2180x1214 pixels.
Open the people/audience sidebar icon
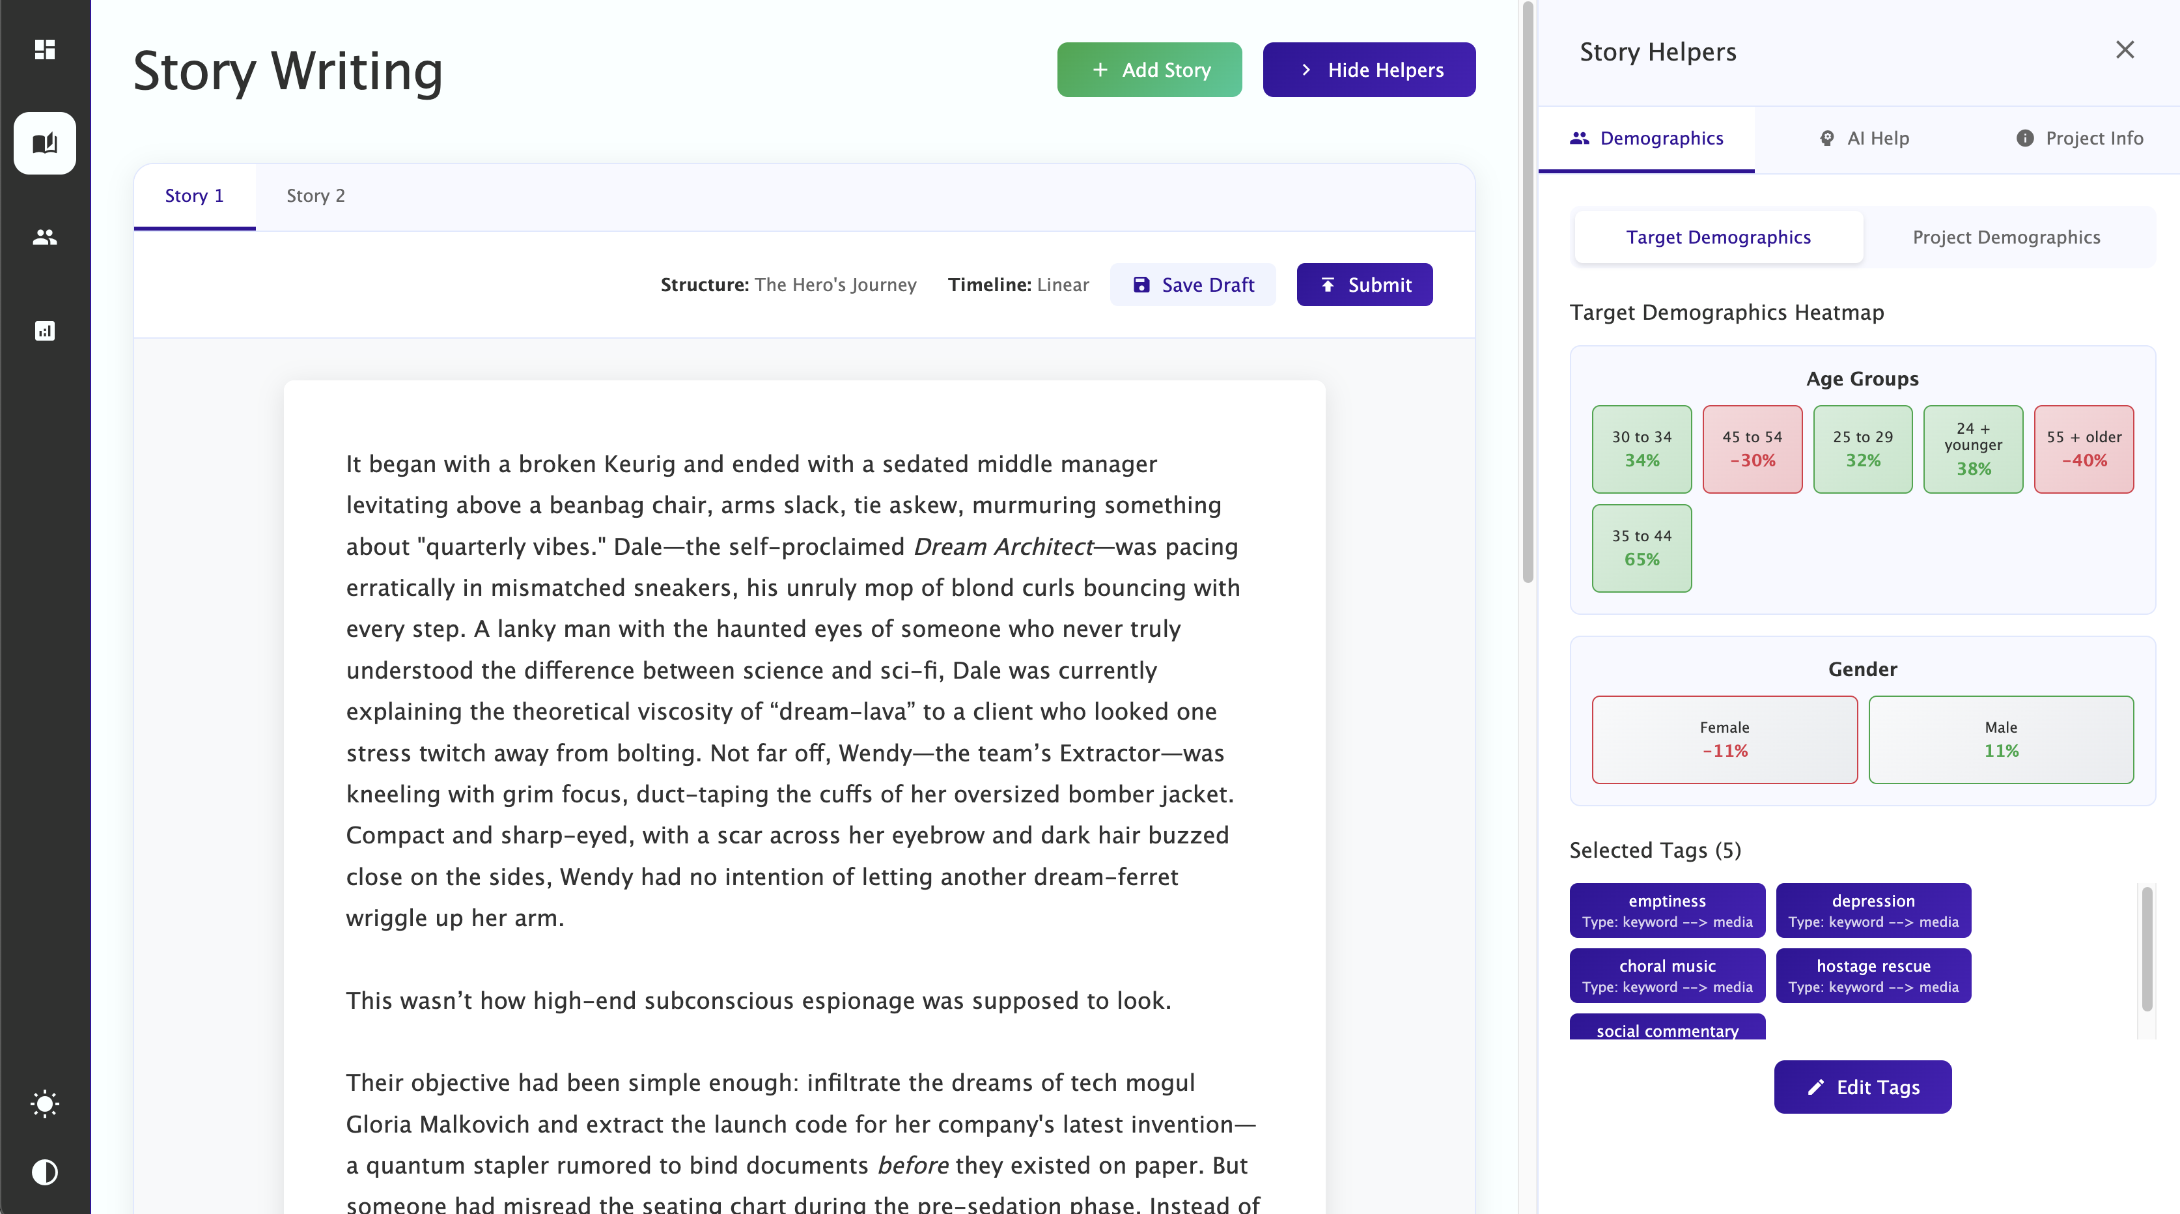pyautogui.click(x=45, y=237)
